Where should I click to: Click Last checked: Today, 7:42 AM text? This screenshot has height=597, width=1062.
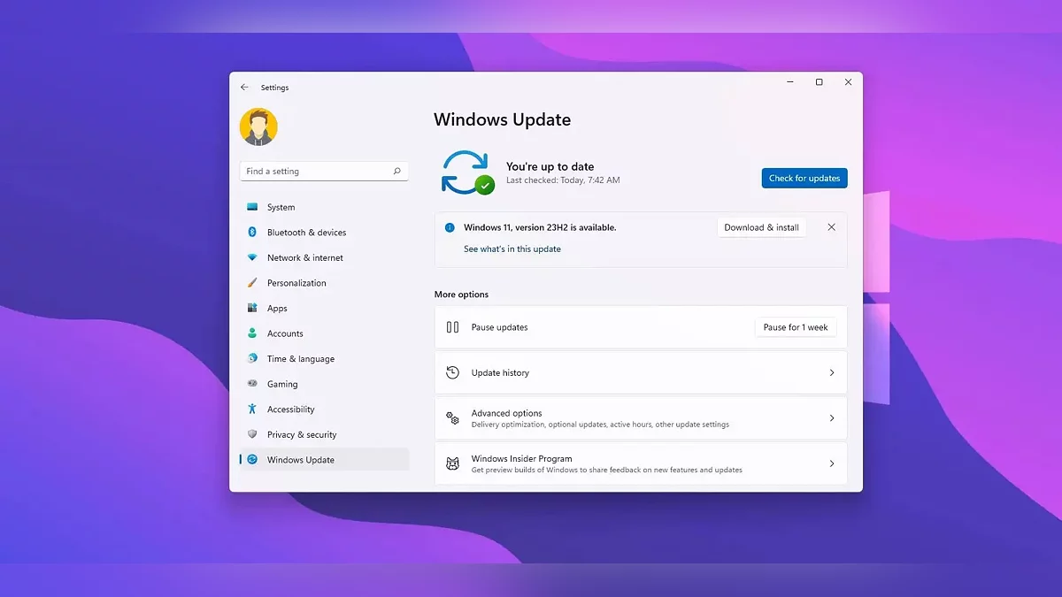[563, 180]
